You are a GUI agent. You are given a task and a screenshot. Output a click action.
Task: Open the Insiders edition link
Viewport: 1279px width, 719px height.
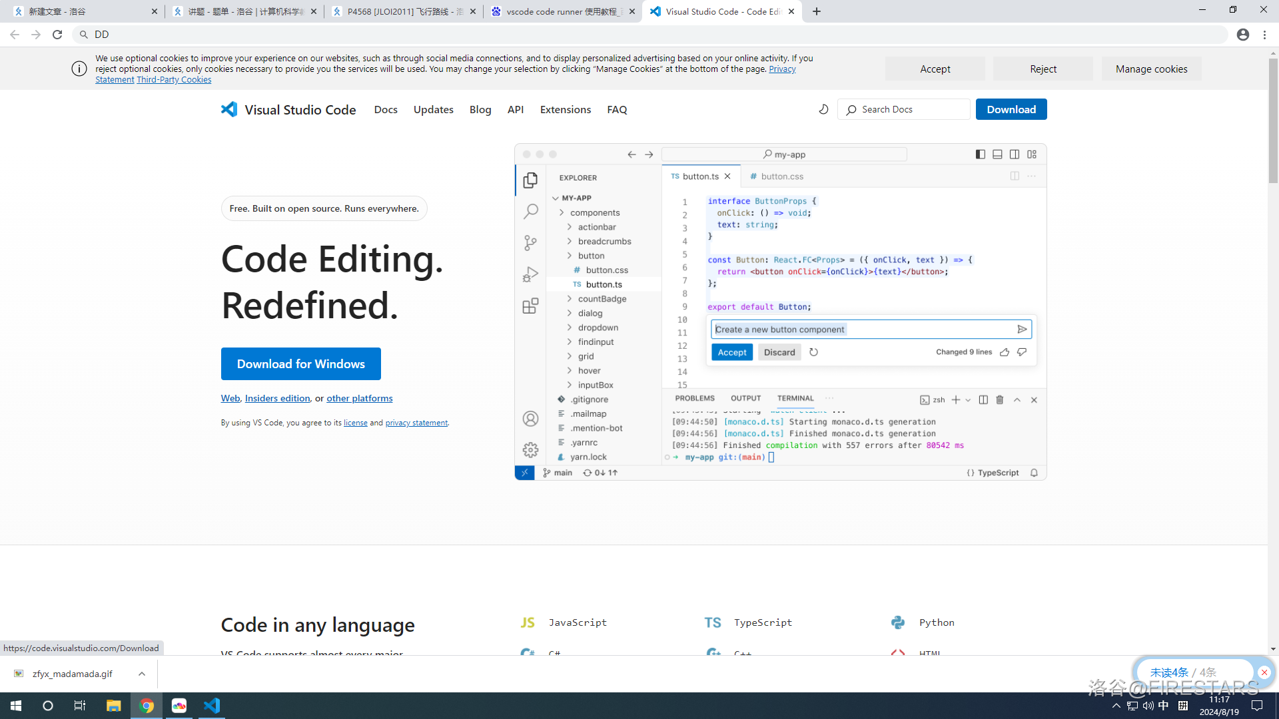tap(277, 397)
